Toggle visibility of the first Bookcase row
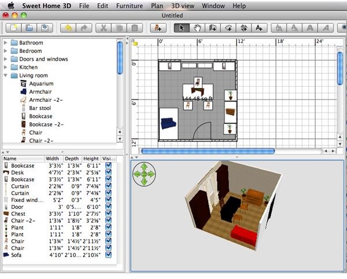Viewport: 347px width, 279px height. (x=108, y=166)
